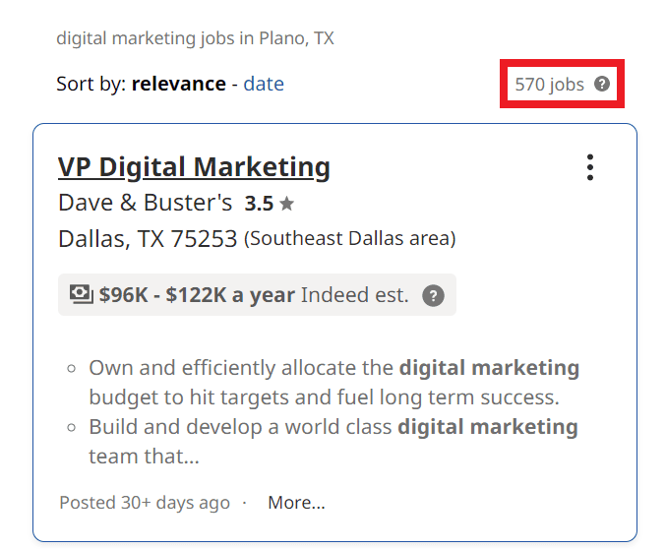Sort results by date
This screenshot has width=666, height=549.
264,84
